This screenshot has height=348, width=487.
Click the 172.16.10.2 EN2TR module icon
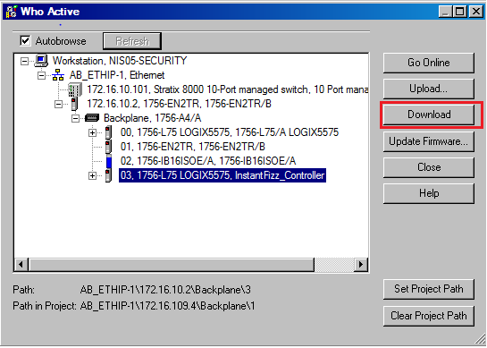[74, 104]
